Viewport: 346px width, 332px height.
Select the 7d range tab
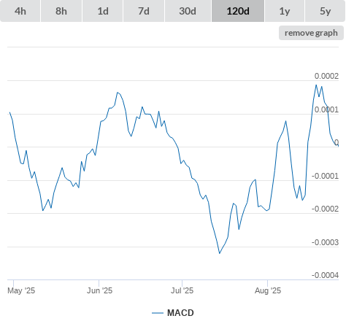point(144,11)
